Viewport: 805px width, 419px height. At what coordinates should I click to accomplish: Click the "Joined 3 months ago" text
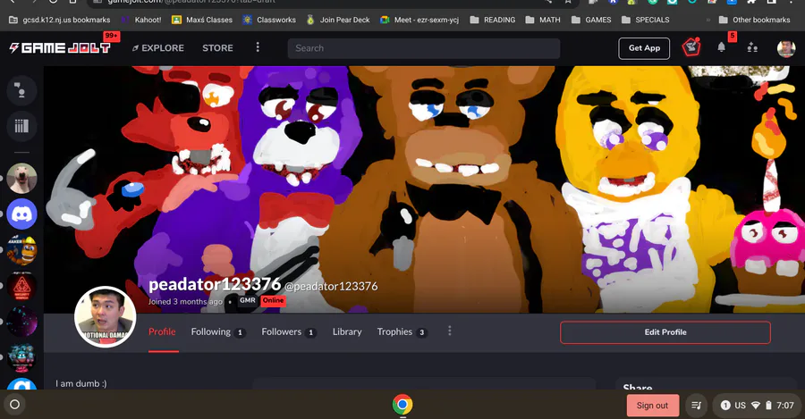click(x=185, y=302)
